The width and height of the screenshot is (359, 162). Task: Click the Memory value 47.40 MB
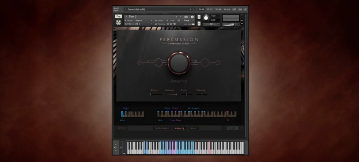pos(171,24)
